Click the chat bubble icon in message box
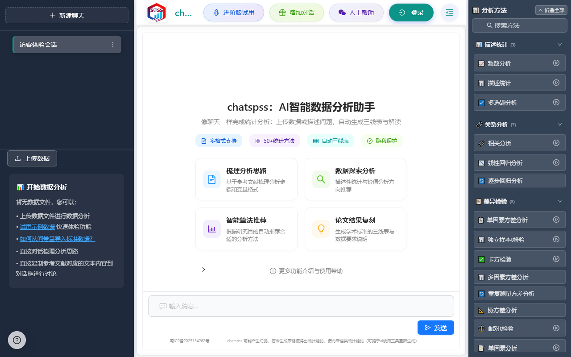Viewport: 571px width, 357px height. pyautogui.click(x=163, y=306)
